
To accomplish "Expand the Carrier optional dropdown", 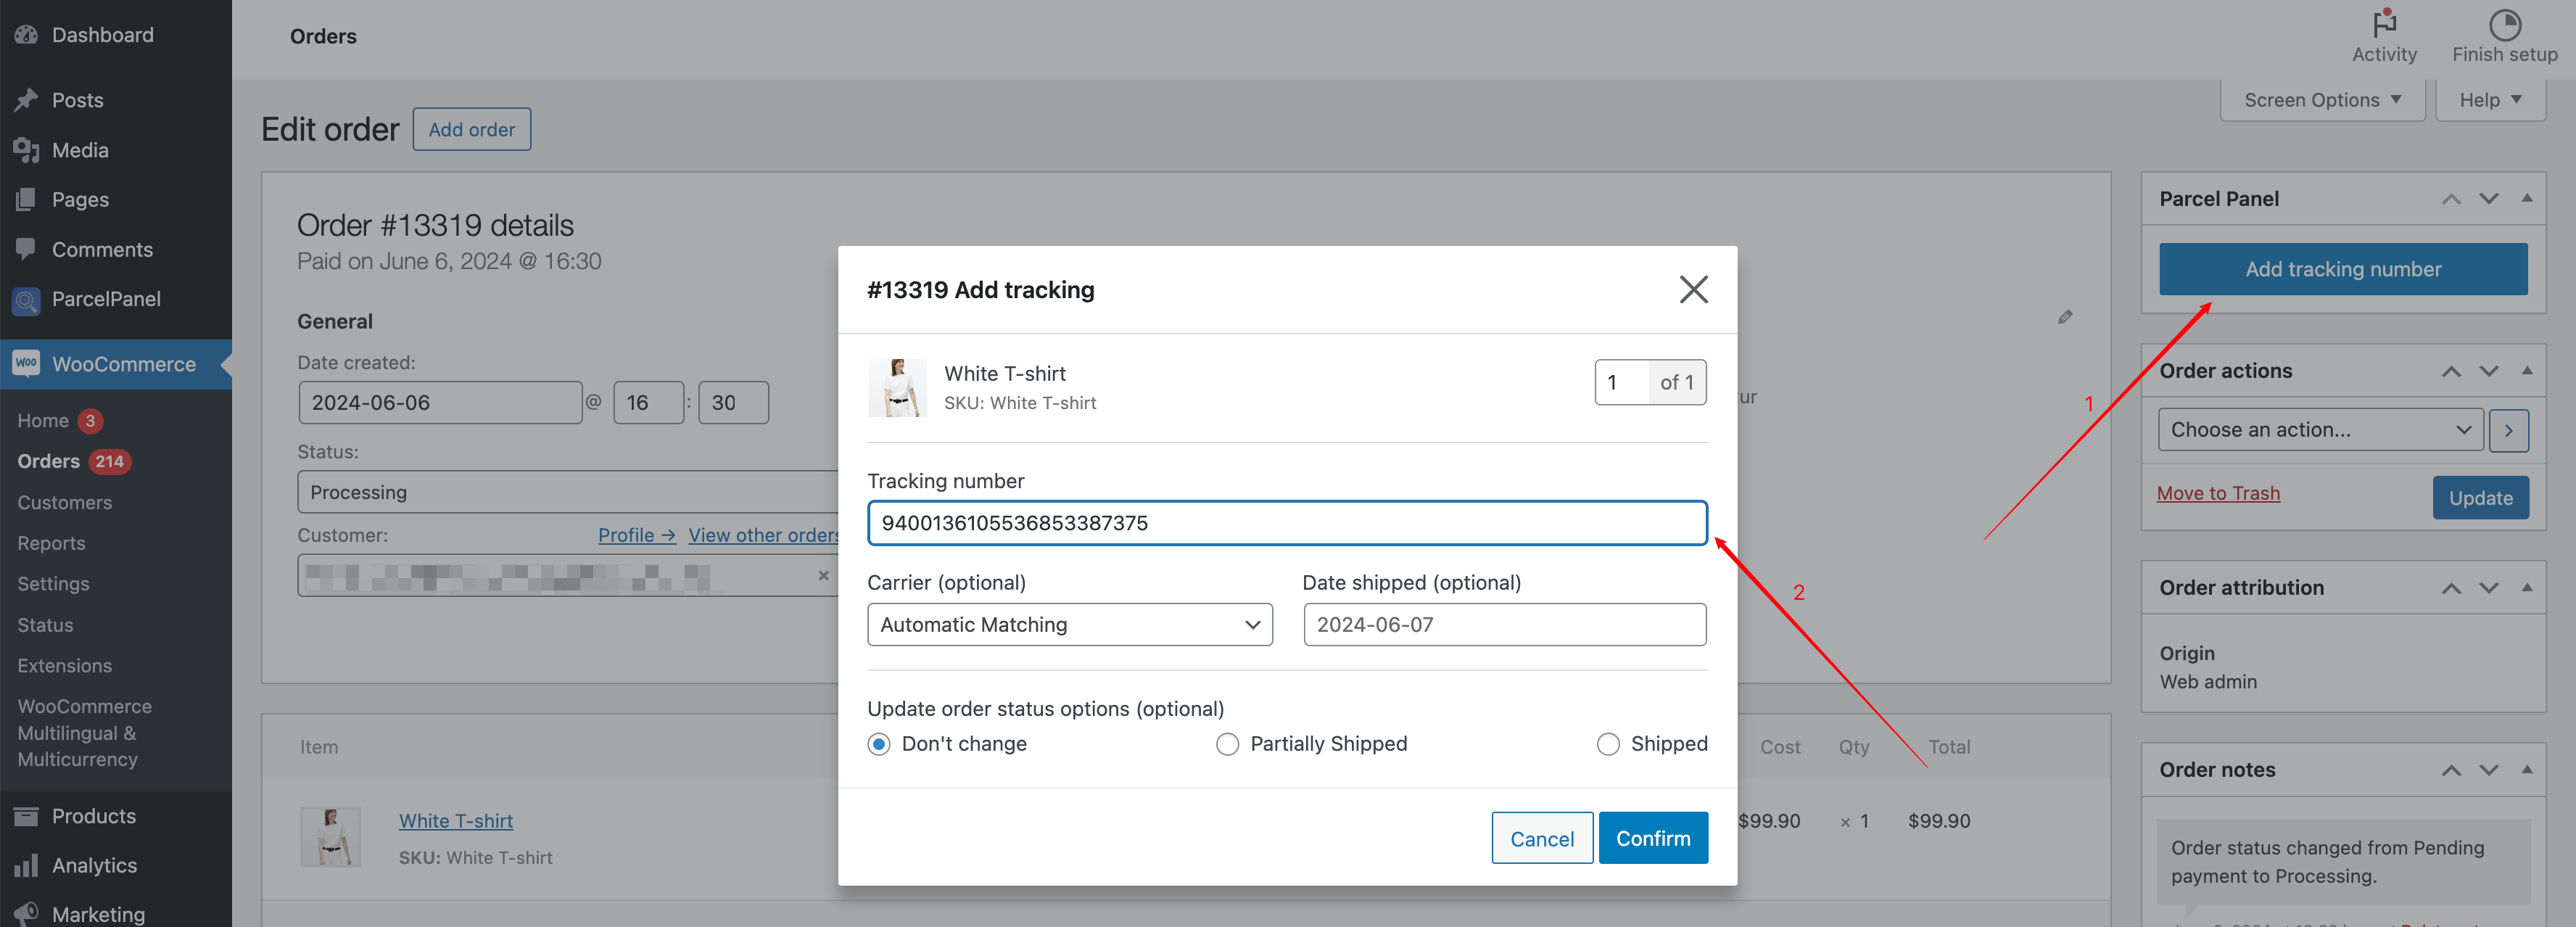I will (x=1070, y=625).
